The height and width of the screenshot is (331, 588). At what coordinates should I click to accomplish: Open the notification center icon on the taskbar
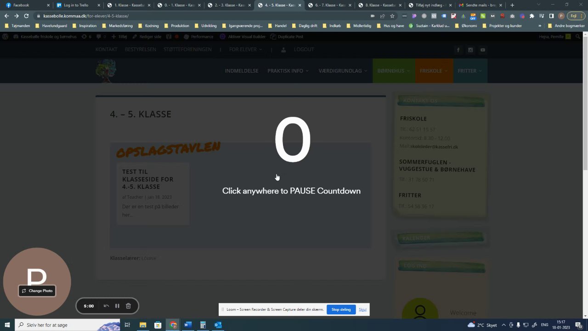pos(578,325)
